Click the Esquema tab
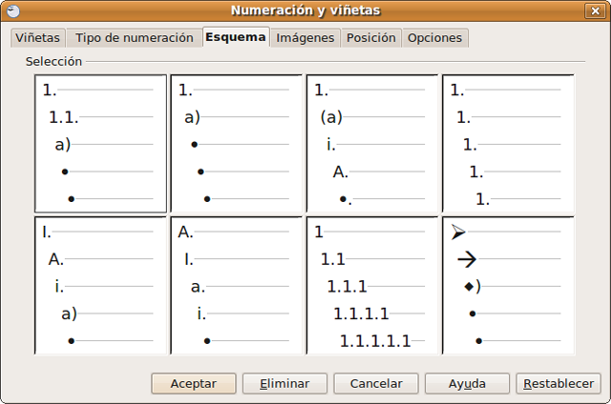Image resolution: width=611 pixels, height=404 pixels. pyautogui.click(x=235, y=37)
